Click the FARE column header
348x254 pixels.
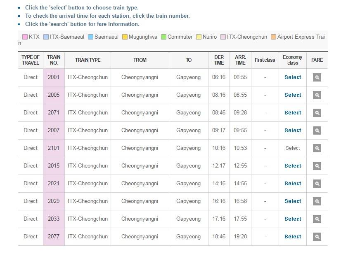(x=317, y=60)
